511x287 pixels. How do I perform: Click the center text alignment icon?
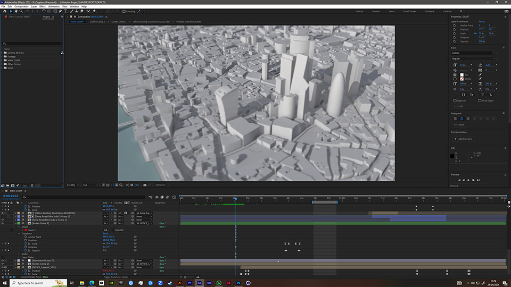pyautogui.click(x=461, y=119)
